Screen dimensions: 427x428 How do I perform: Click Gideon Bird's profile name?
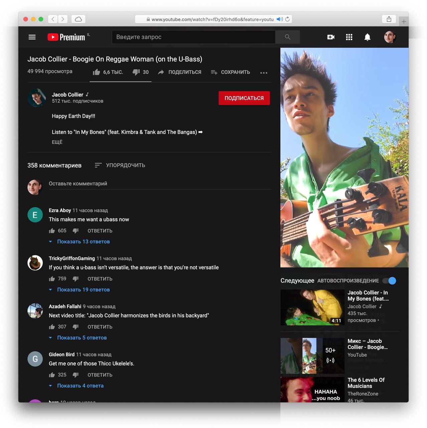[62, 354]
